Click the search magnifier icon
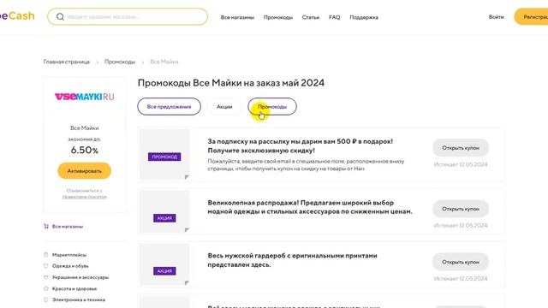The image size is (548, 308). (x=60, y=17)
